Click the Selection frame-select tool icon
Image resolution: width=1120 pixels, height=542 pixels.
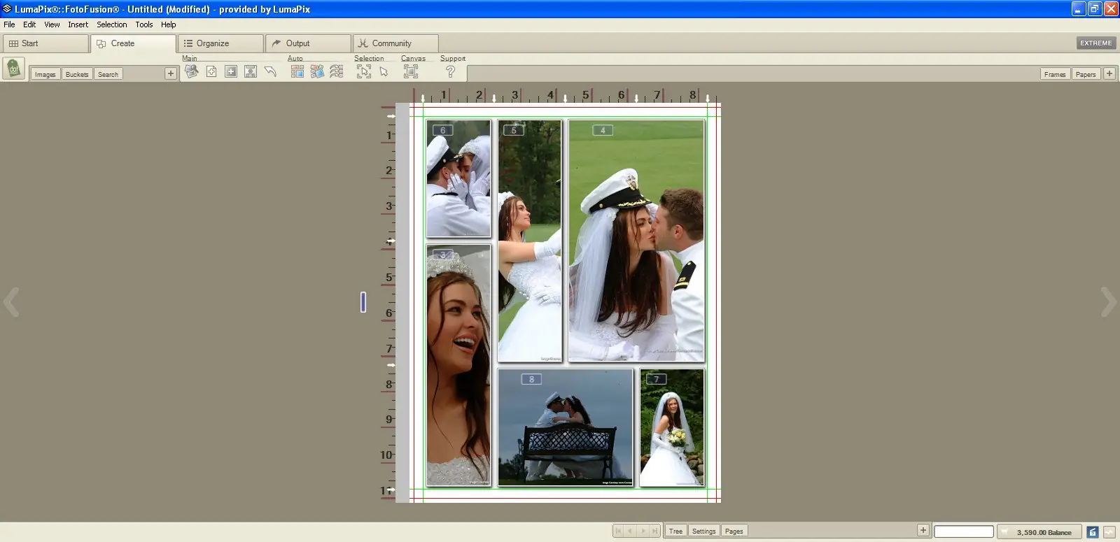point(364,71)
